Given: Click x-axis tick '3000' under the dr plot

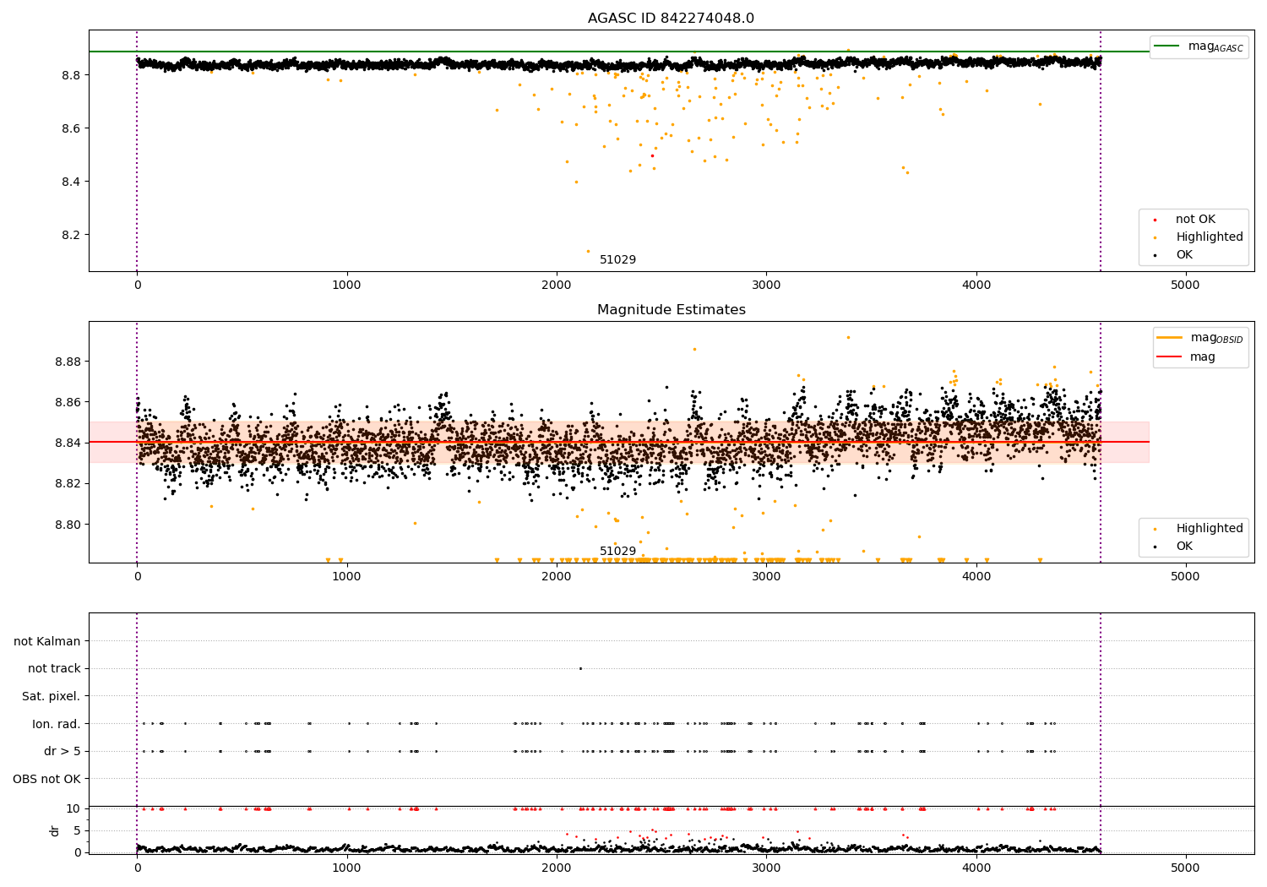Looking at the screenshot, I should 766,868.
